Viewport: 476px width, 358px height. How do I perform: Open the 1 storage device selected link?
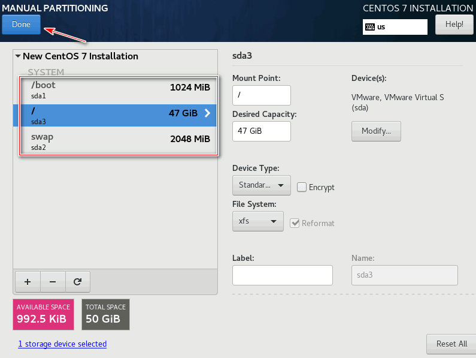point(62,344)
